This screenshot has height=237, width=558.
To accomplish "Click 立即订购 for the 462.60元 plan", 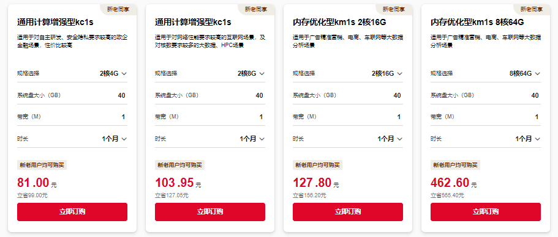I will pos(486,212).
